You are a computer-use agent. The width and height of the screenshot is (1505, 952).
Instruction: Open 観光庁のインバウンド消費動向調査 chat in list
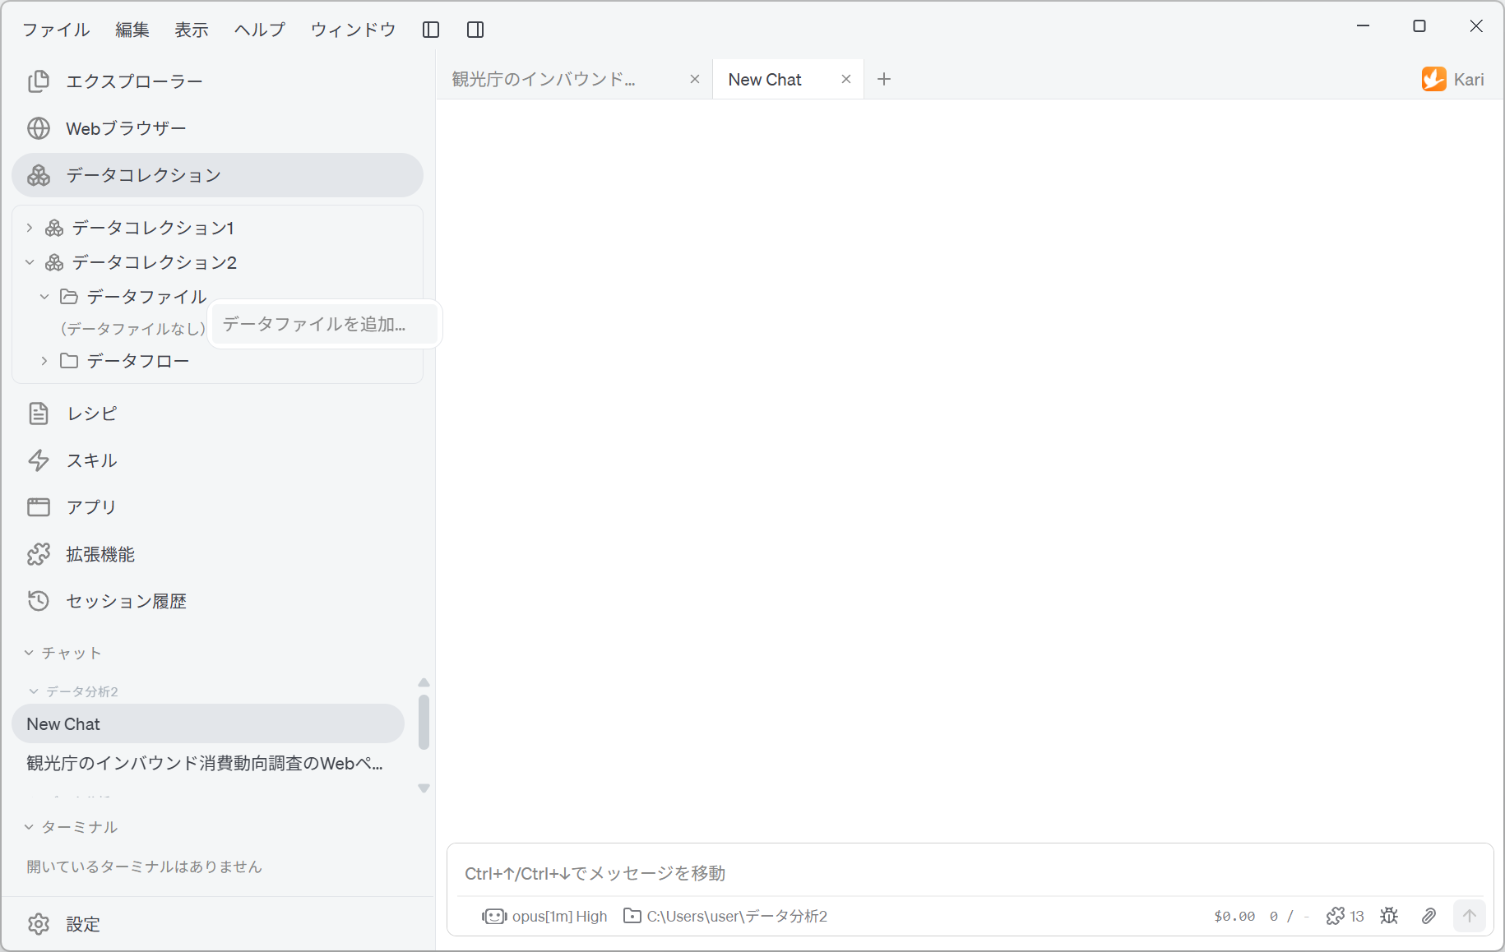pyautogui.click(x=208, y=764)
